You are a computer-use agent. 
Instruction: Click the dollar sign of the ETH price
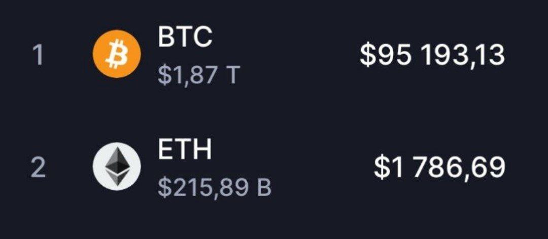381,168
